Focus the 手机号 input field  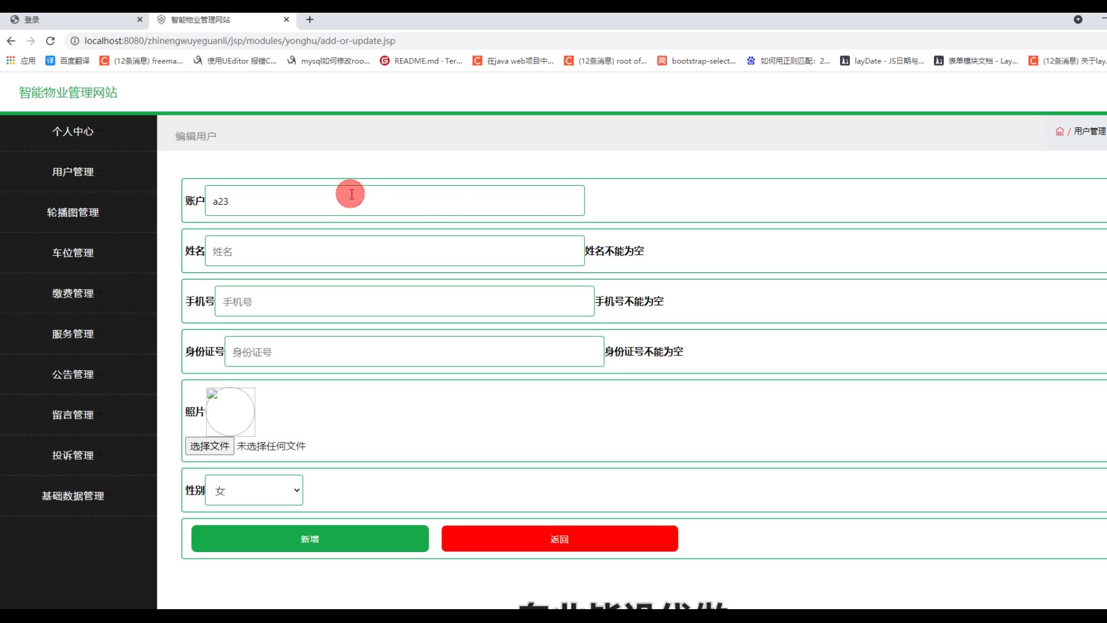pos(405,301)
